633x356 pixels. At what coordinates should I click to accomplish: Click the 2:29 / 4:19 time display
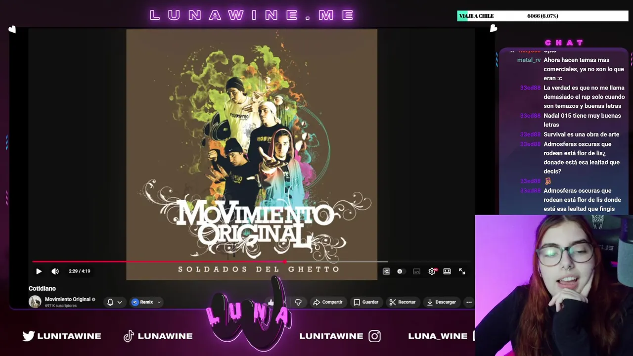tap(80, 271)
